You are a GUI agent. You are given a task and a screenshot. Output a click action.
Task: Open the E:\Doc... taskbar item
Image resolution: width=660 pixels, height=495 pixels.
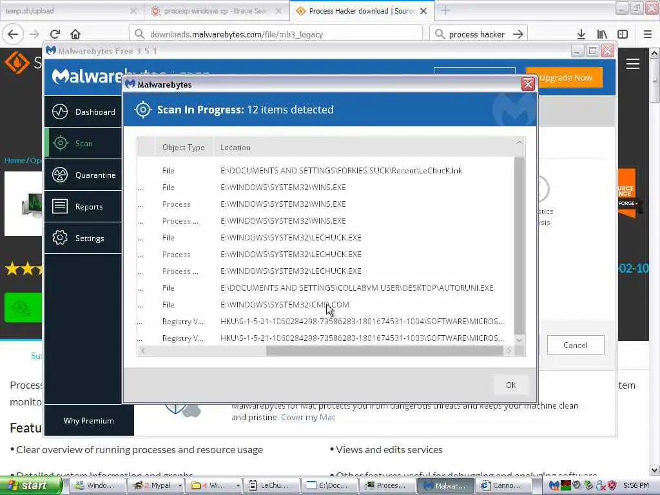(329, 485)
